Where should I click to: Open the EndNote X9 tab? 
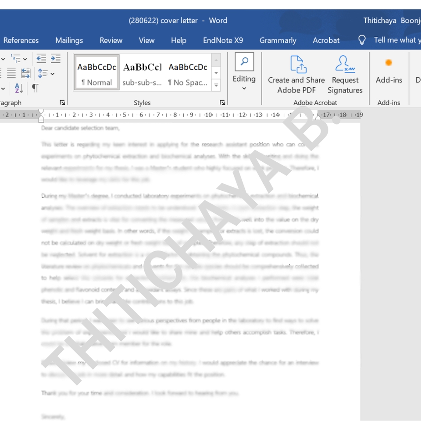coord(223,40)
